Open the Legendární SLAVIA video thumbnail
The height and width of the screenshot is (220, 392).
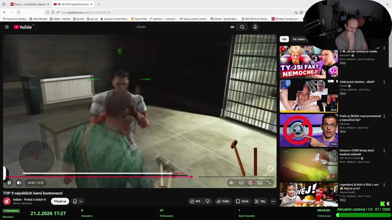click(309, 195)
